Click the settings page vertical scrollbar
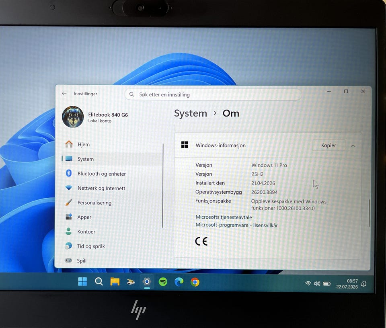This screenshot has width=386, height=328. (x=369, y=213)
